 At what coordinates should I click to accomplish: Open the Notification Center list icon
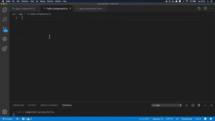click(x=211, y=1)
